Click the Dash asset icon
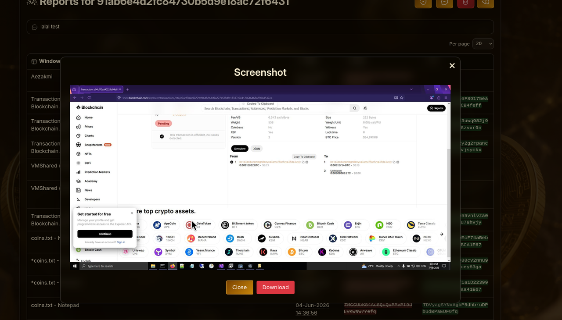This screenshot has width=562, height=320. 230,238
